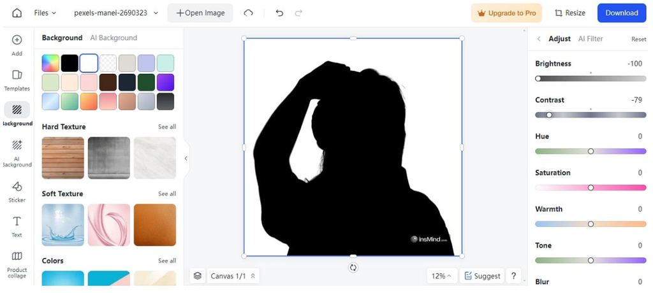Select the Background sidebar tool

[x=17, y=115]
